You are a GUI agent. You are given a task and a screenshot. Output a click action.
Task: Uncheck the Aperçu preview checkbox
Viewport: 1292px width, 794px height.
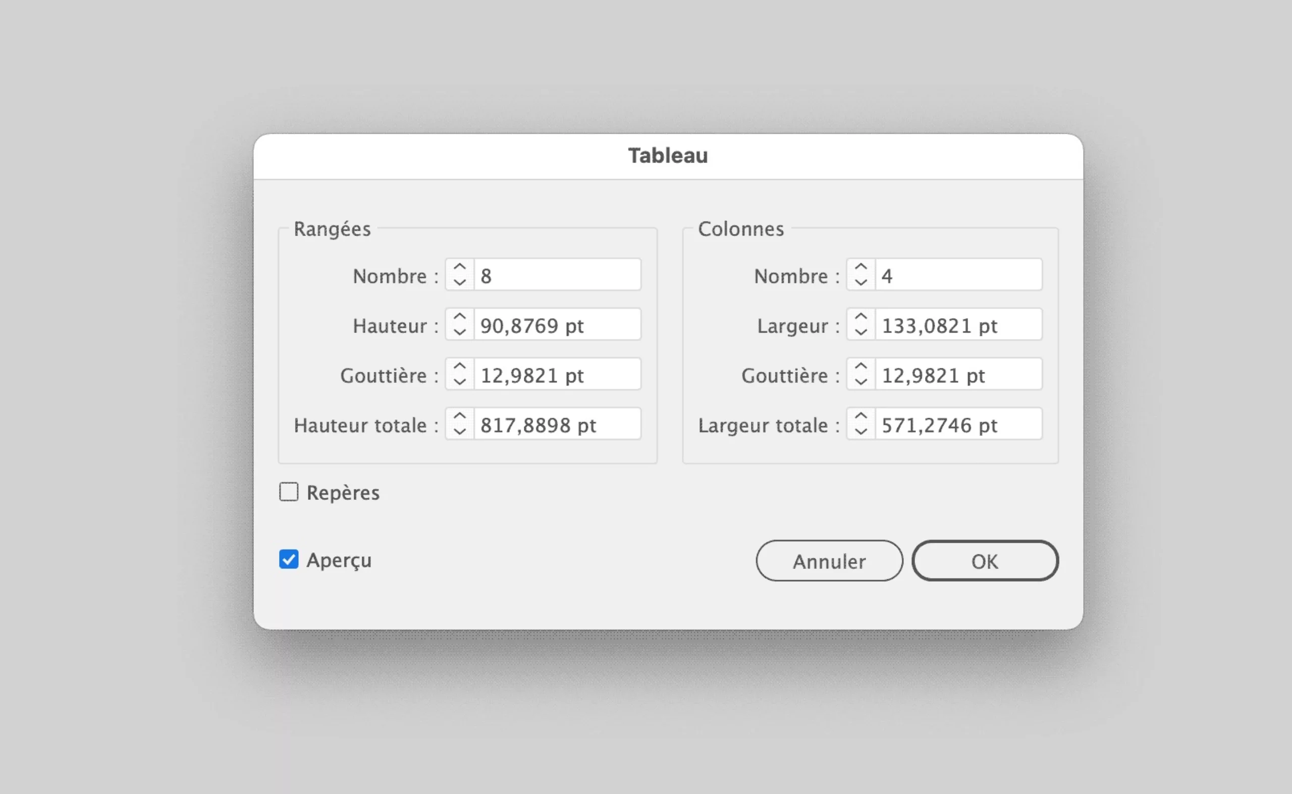(289, 559)
